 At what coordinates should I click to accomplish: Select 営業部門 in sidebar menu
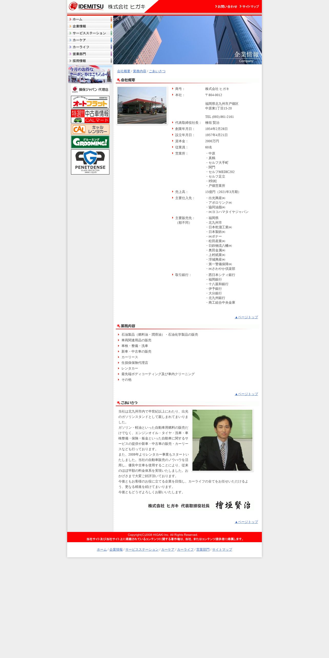coord(90,54)
